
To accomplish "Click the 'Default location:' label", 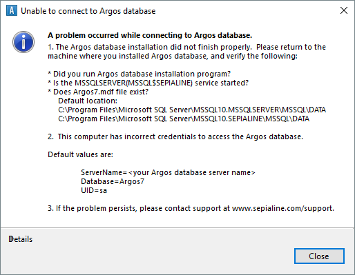I will 88,101.
